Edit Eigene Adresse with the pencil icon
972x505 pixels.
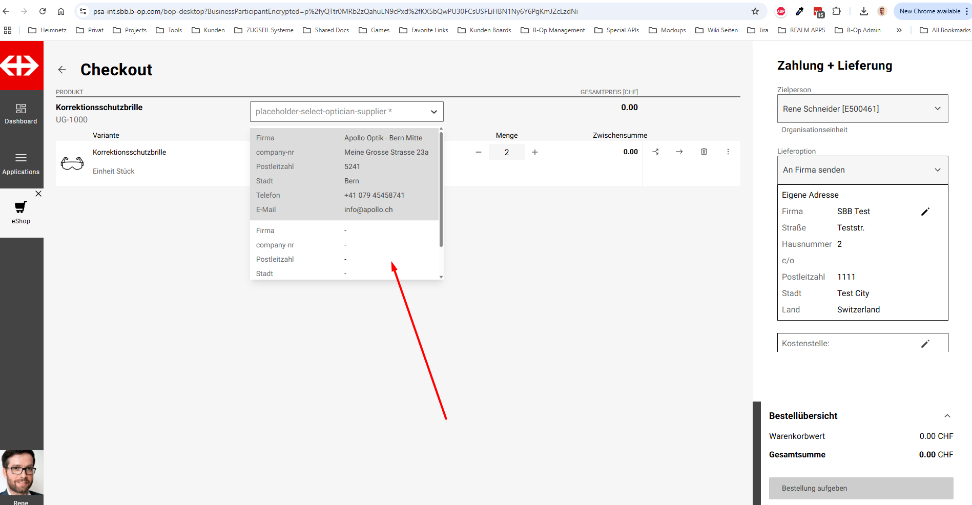coord(925,212)
